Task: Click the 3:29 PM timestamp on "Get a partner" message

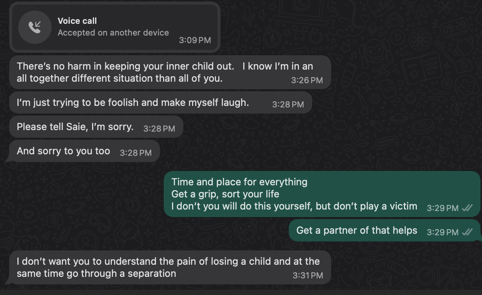Action: pyautogui.click(x=442, y=232)
